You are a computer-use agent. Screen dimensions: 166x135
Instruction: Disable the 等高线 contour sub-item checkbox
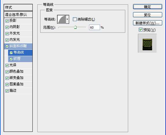tap(11, 53)
